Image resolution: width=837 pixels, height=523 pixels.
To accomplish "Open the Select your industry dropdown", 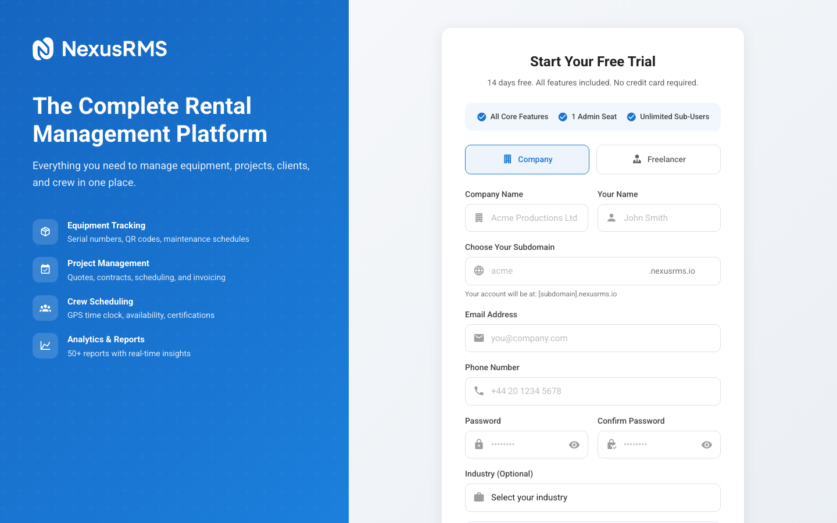I will point(593,497).
